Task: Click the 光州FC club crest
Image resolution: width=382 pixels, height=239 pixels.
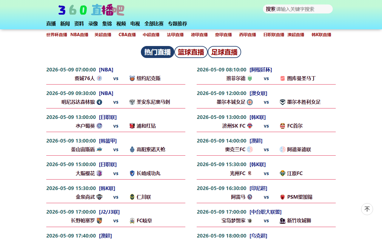Action: (x=250, y=173)
